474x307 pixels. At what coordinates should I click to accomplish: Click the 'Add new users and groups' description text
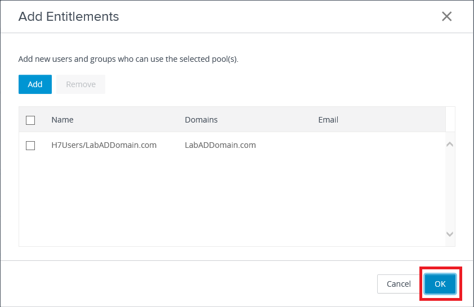(x=128, y=58)
